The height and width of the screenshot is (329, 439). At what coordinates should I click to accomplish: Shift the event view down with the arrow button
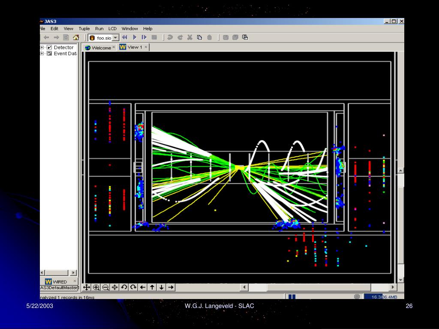pos(162,287)
